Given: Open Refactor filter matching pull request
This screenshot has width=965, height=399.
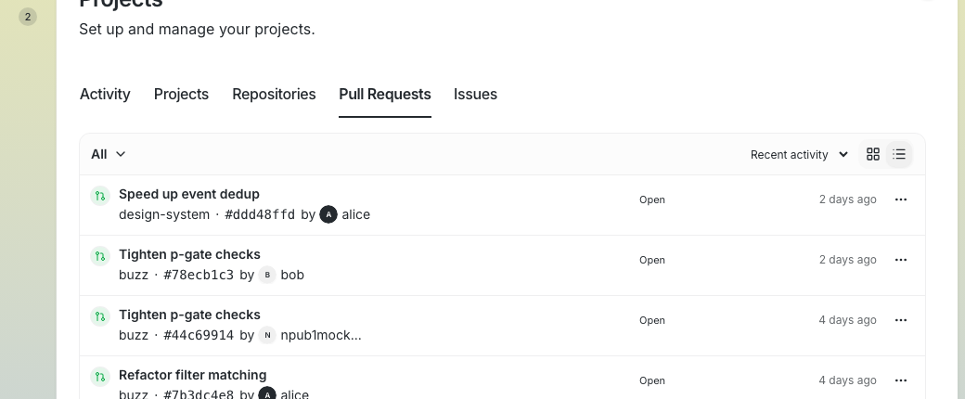Looking at the screenshot, I should point(193,375).
